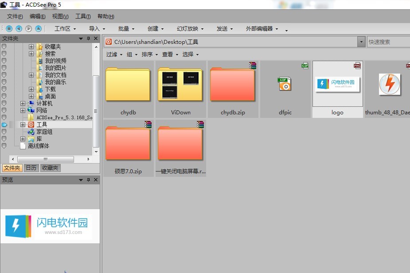Expand the 收藏夹 tree node
The width and height of the screenshot is (410, 273).
click(31, 47)
